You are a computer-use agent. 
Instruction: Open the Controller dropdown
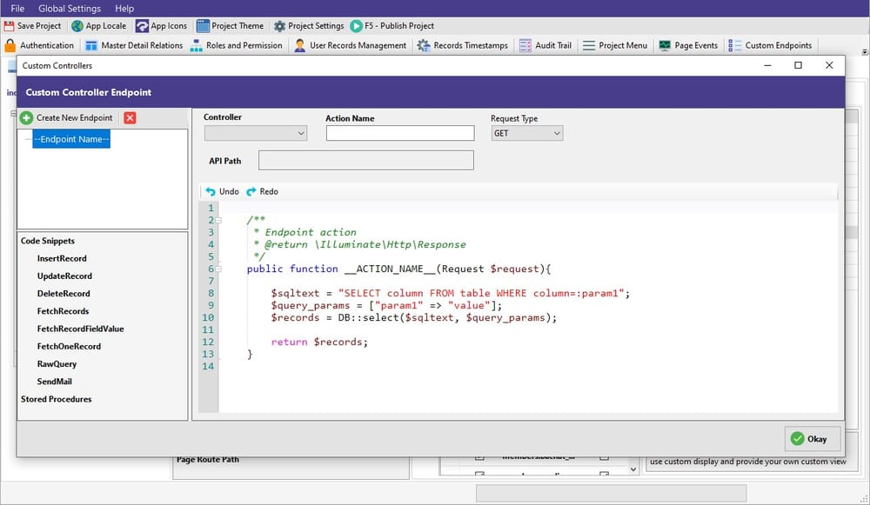pyautogui.click(x=256, y=133)
